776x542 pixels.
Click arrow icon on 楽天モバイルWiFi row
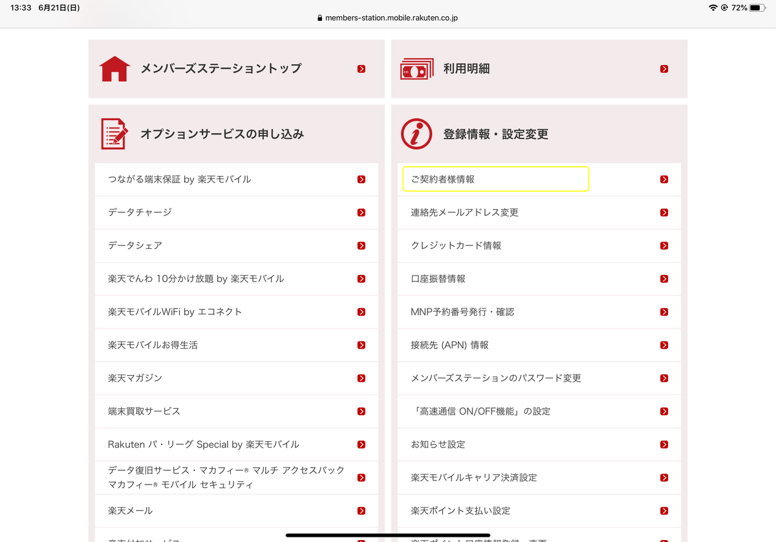361,312
